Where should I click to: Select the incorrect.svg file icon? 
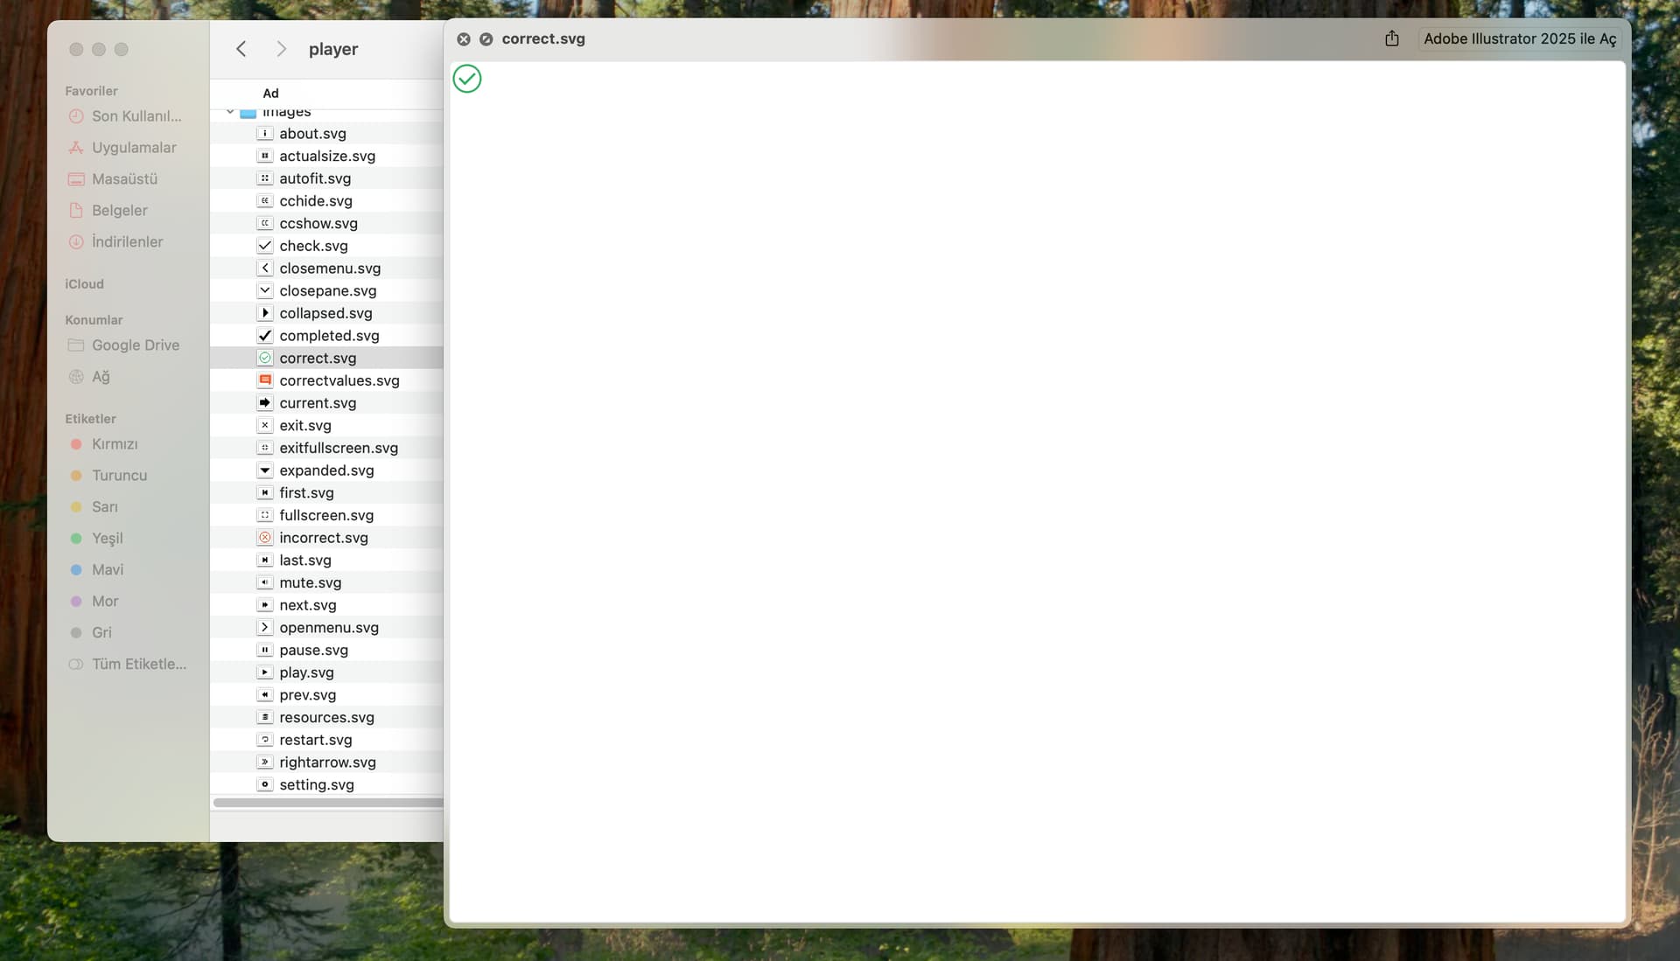tap(265, 538)
